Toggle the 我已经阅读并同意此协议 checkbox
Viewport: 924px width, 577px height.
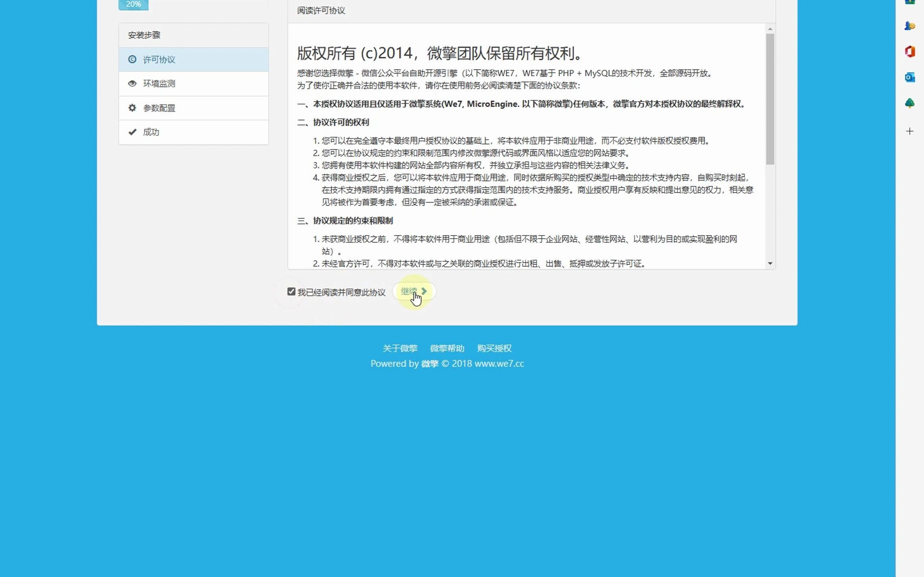tap(291, 292)
